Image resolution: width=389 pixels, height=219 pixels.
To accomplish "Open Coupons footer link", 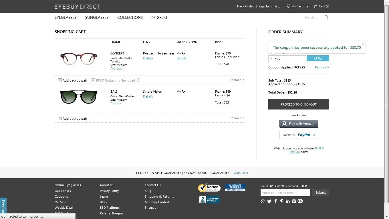I will click(x=61, y=196).
